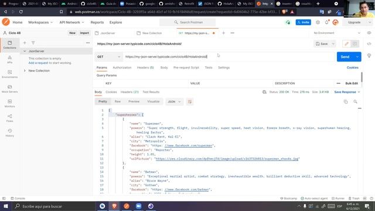The image size is (375, 211).
Task: Open the History sidebar panel
Action: [x=9, y=132]
